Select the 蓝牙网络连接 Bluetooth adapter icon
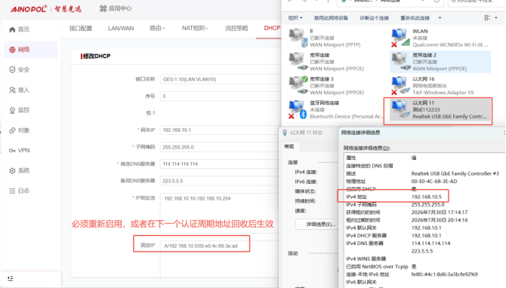 [298, 109]
